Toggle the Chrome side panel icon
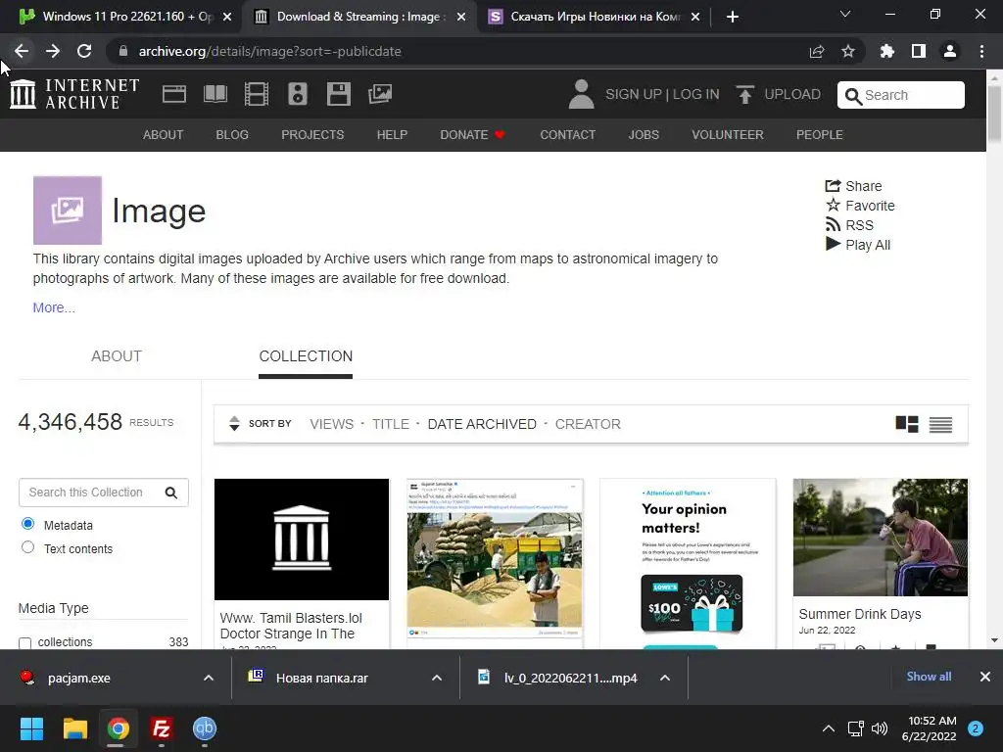Viewport: 1003px width, 752px height. tap(919, 51)
